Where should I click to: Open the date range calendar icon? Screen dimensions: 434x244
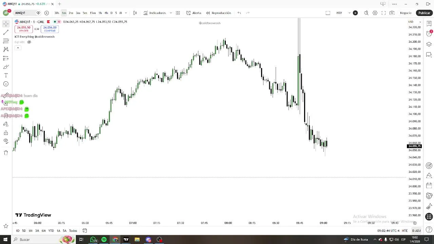click(x=85, y=231)
